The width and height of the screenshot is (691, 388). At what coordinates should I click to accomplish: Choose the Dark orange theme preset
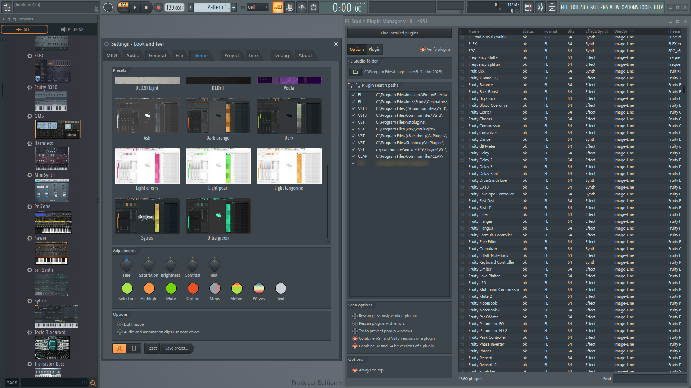tap(218, 119)
